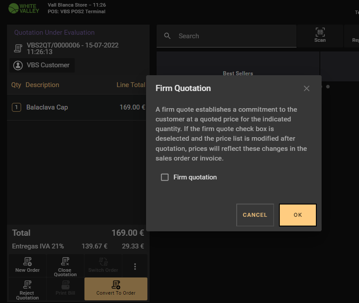Click the quantity box of Balaclava Cap
The image size is (359, 303).
click(x=16, y=107)
